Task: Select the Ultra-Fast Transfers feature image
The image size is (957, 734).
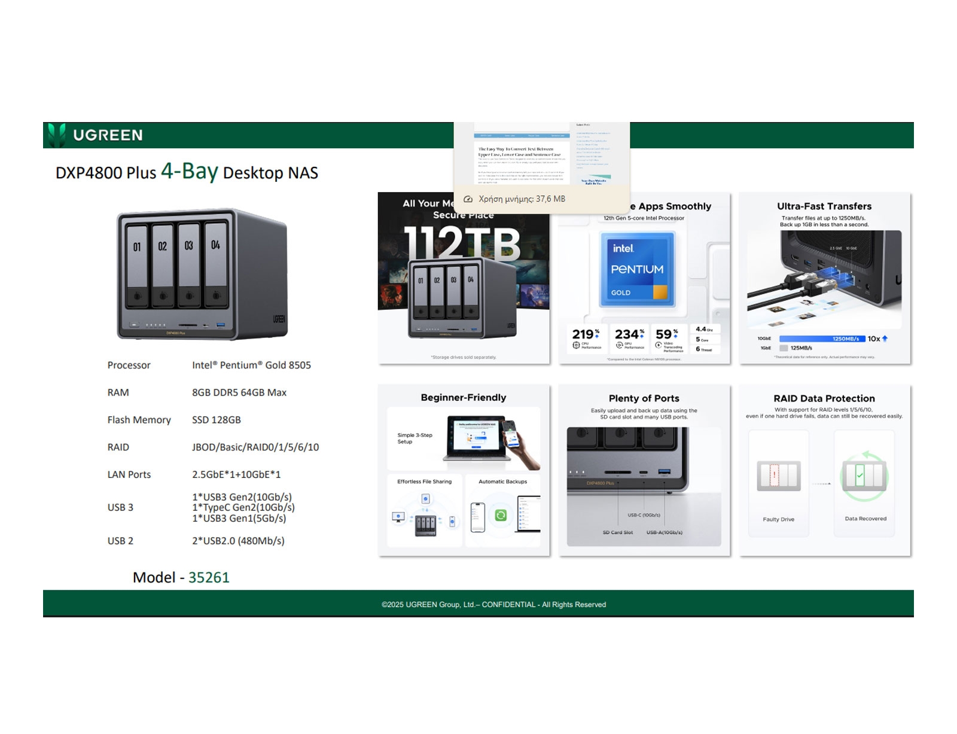Action: click(824, 278)
